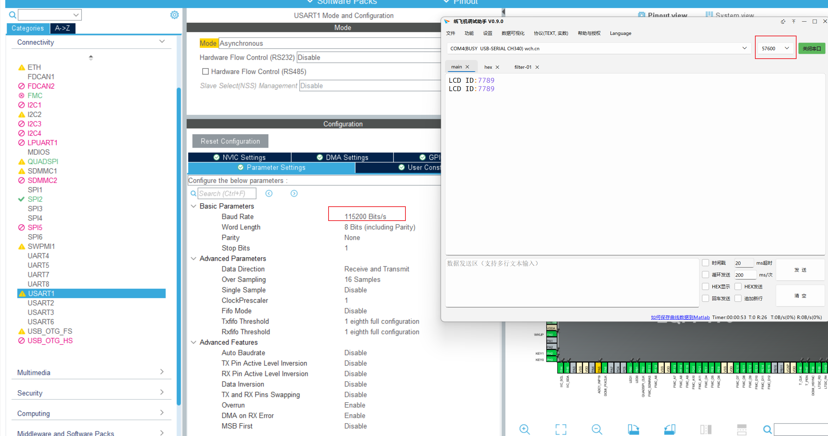
Task: Switch to the hex tab
Action: point(488,67)
